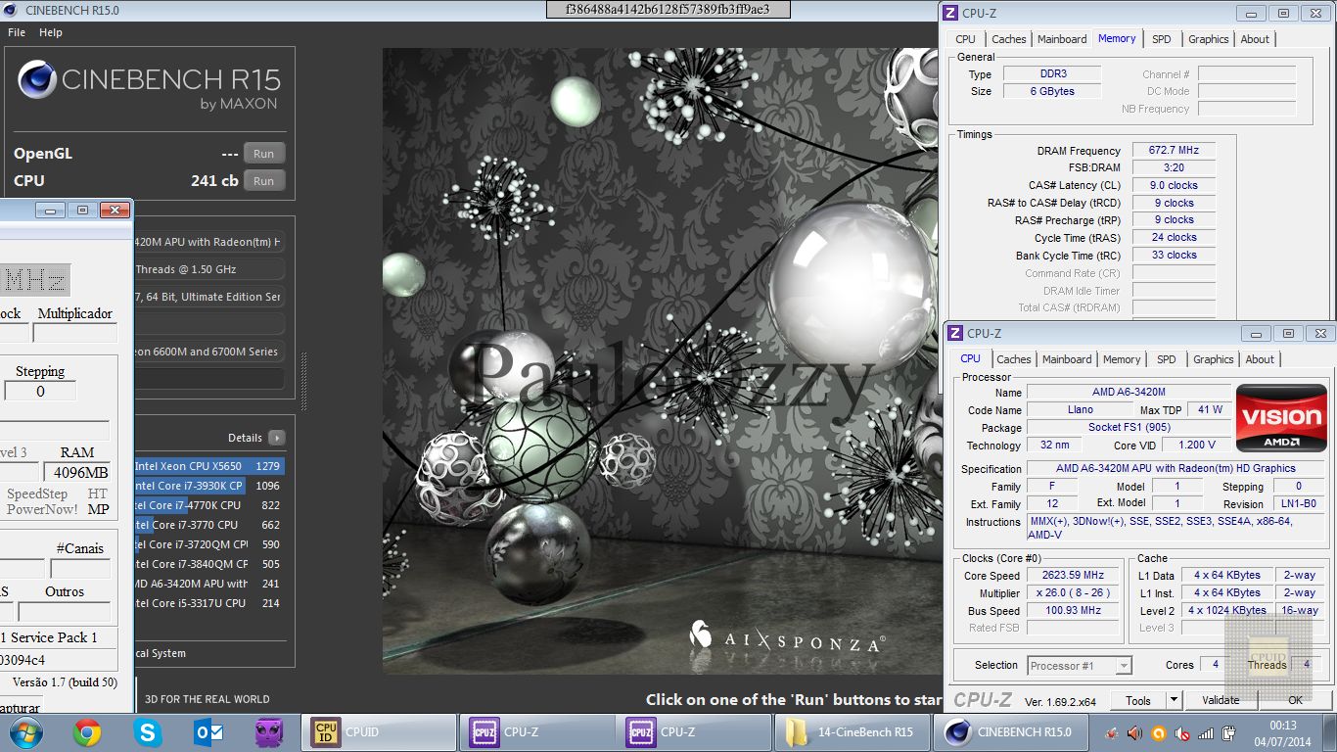1337x752 pixels.
Task: Click the Cinebench title bar app icon
Action: coord(13,10)
